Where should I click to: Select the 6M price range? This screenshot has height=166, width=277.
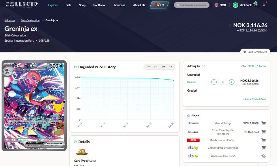[163, 67]
